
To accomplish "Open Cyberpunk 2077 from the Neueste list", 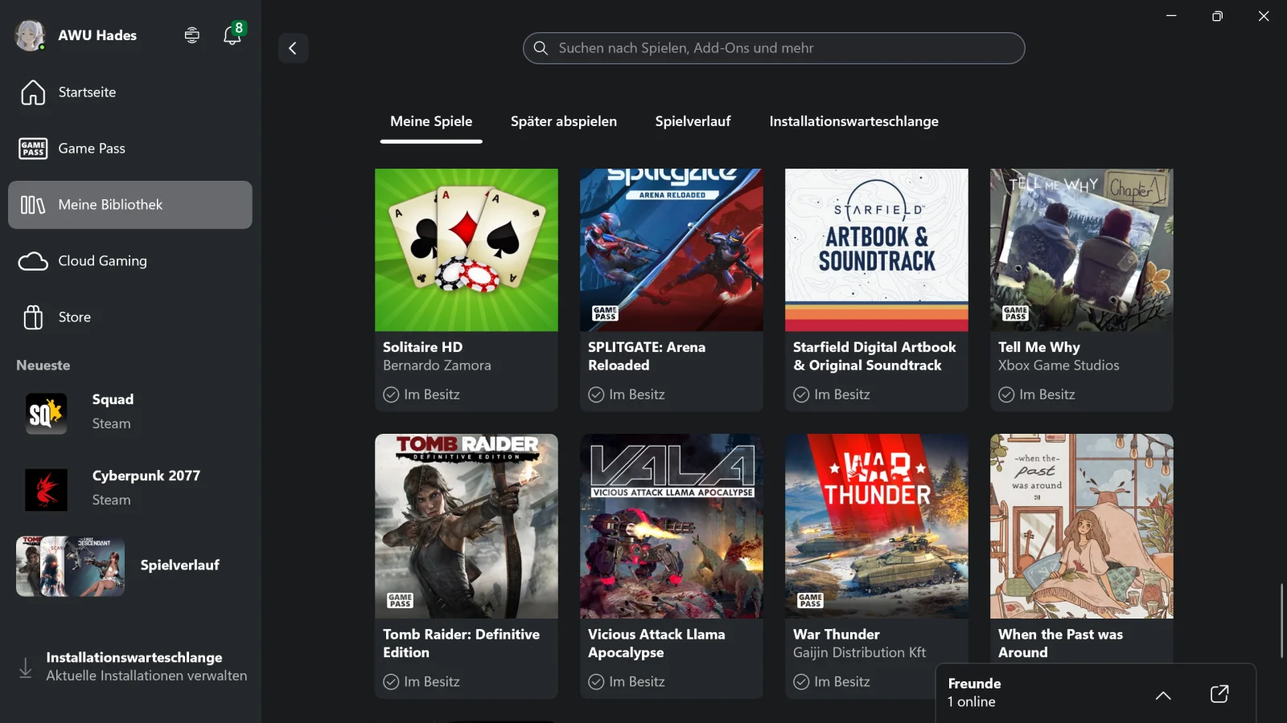I will pyautogui.click(x=130, y=489).
